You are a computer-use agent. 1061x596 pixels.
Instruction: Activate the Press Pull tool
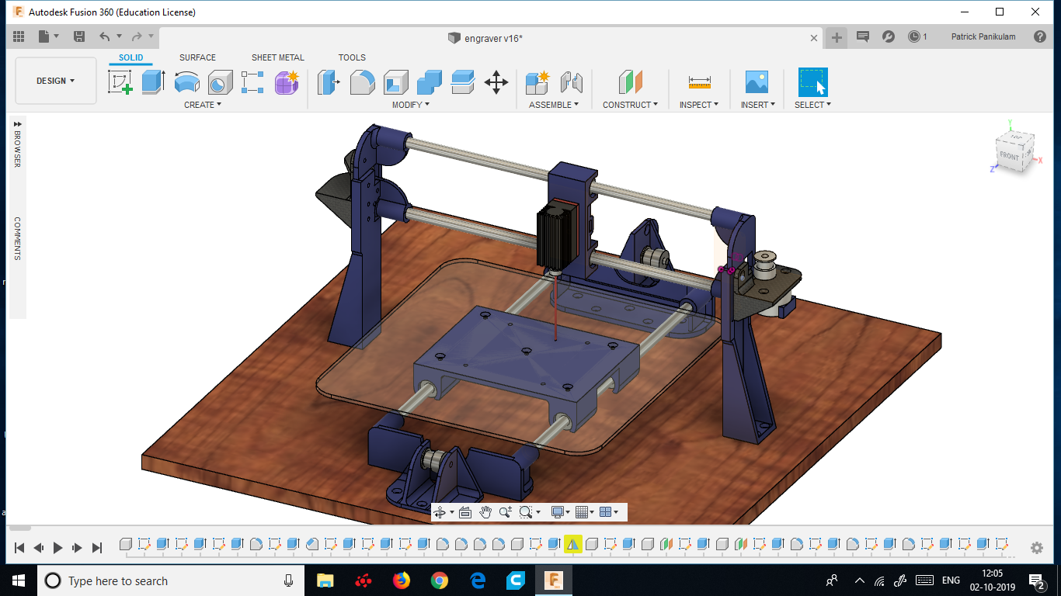328,81
